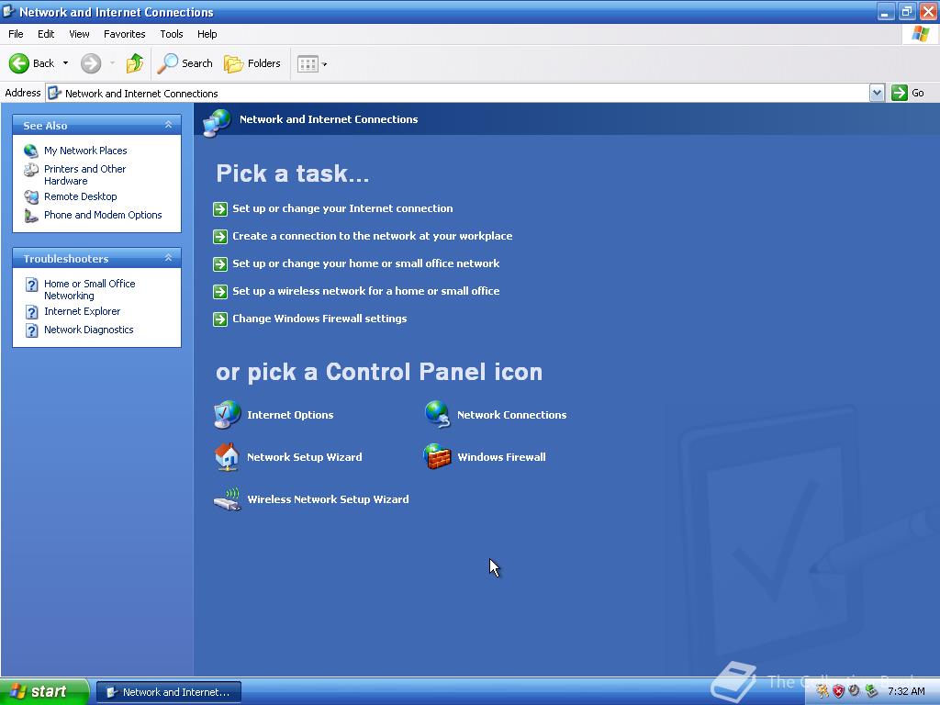The width and height of the screenshot is (940, 705).
Task: Open the Views toolbar icon
Action: (x=308, y=63)
